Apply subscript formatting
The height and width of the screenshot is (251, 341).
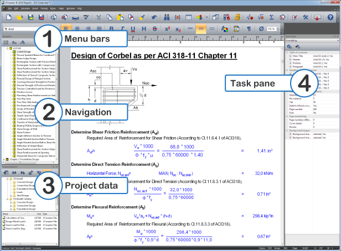point(178,28)
